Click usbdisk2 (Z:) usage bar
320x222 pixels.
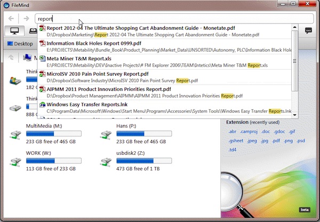[144, 161]
